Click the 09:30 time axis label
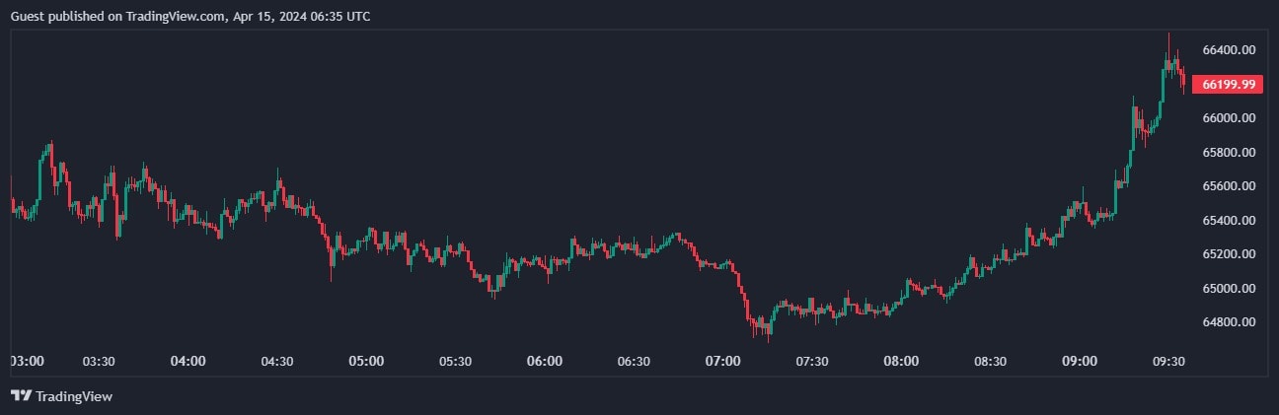Image resolution: width=1279 pixels, height=415 pixels. click(x=1168, y=362)
